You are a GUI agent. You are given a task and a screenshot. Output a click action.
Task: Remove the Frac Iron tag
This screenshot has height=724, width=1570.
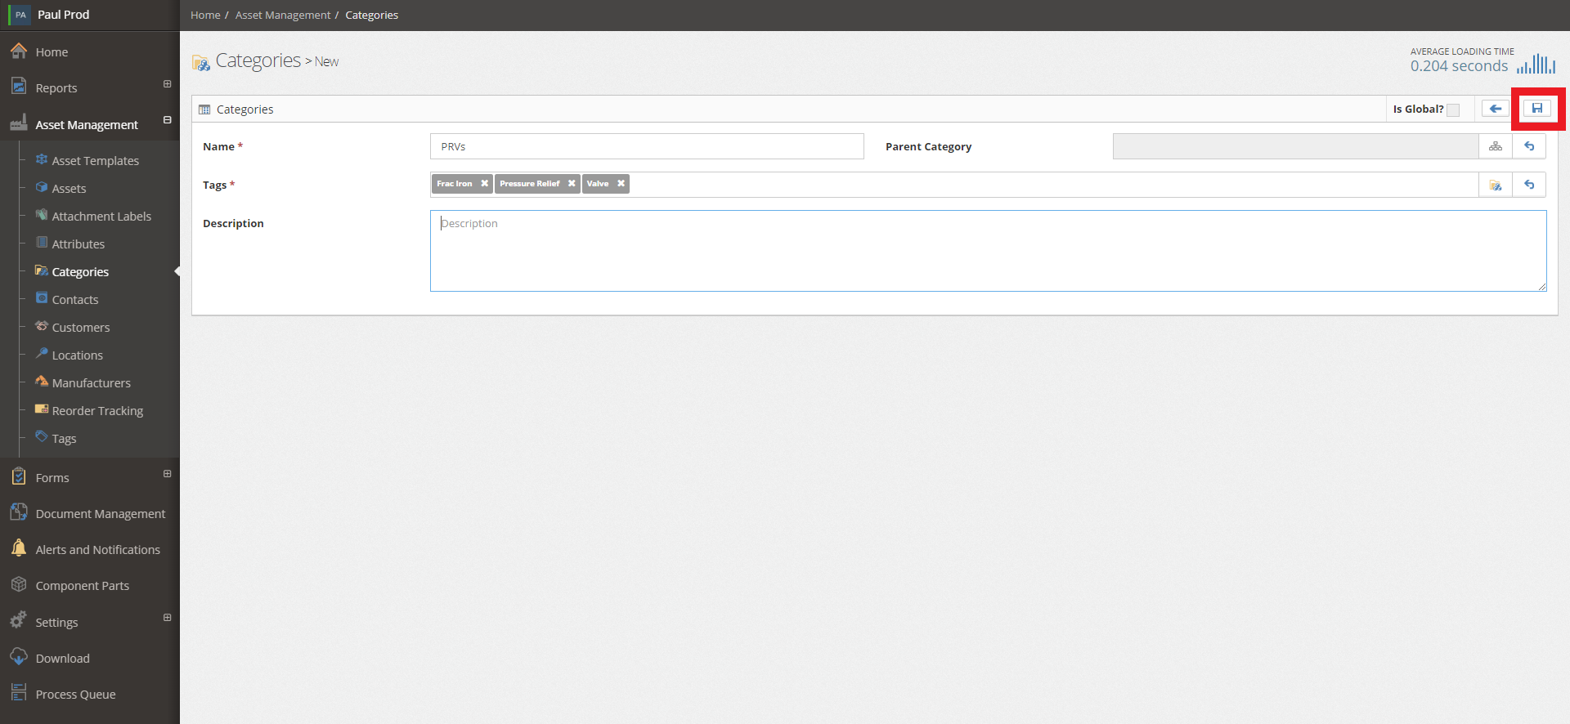tap(484, 184)
